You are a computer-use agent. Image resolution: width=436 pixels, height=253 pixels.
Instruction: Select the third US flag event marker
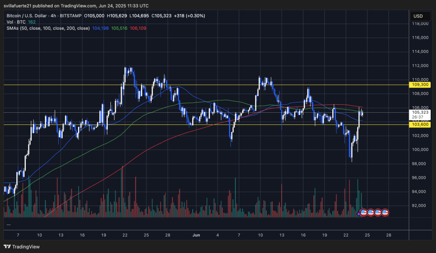click(378, 213)
